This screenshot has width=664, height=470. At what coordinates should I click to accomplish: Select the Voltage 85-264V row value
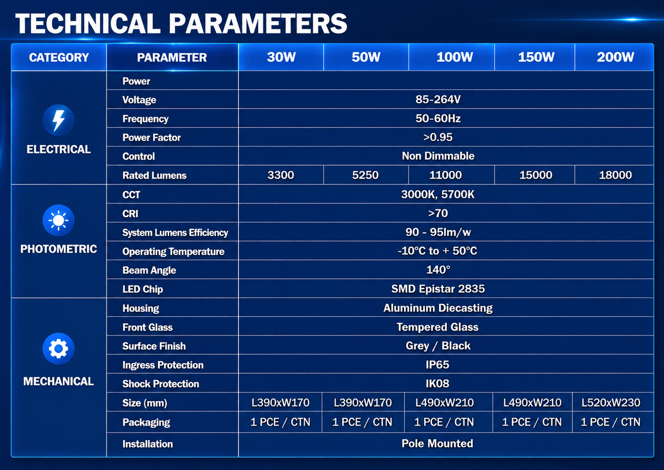point(438,99)
